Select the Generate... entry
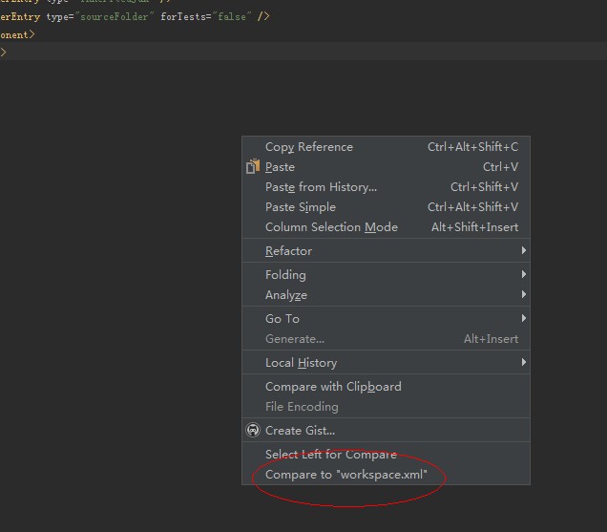The height and width of the screenshot is (532, 607). [386, 339]
